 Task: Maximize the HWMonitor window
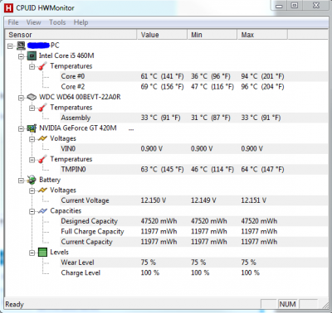click(295, 6)
